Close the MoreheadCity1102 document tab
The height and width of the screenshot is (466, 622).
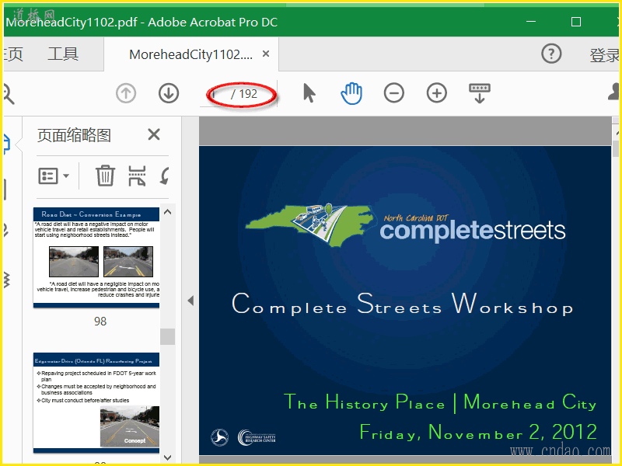tap(266, 54)
